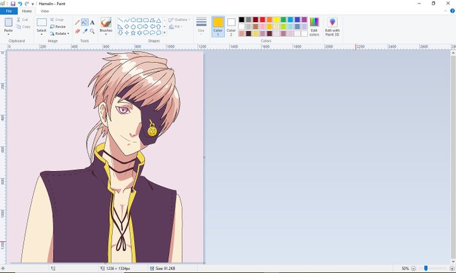Choose the Rounded rectangle shape
The image size is (456, 273).
[x=146, y=20]
